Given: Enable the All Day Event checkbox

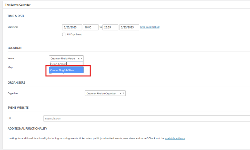Looking at the screenshot, I should coord(64,35).
